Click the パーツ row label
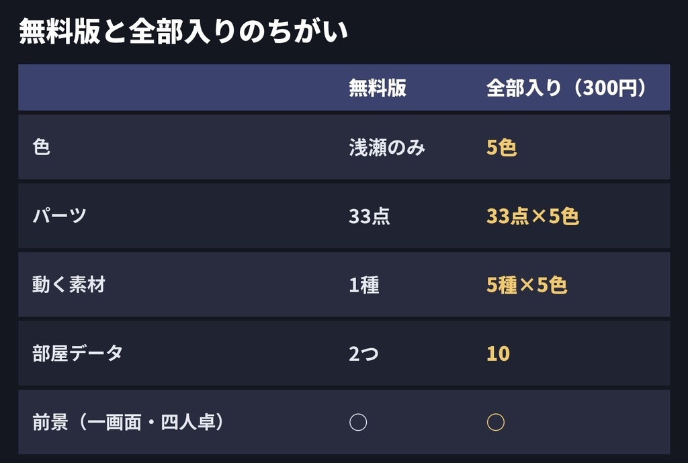 click(x=59, y=216)
